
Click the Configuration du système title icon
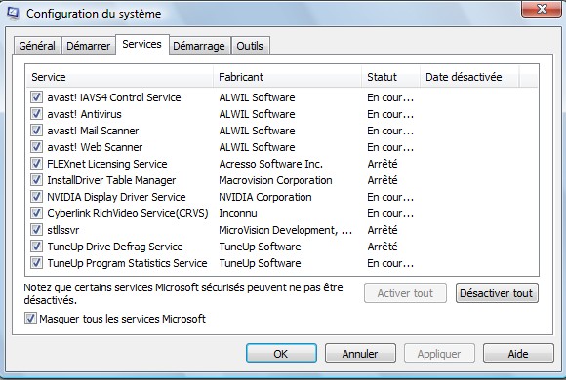click(13, 14)
